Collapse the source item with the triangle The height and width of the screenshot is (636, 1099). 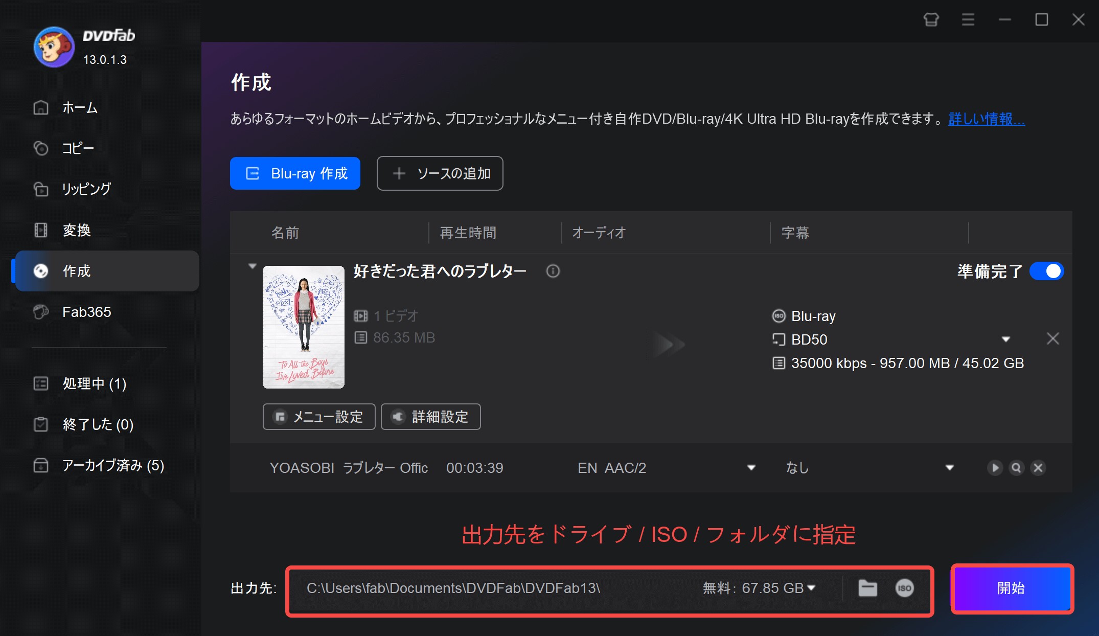pos(252,266)
